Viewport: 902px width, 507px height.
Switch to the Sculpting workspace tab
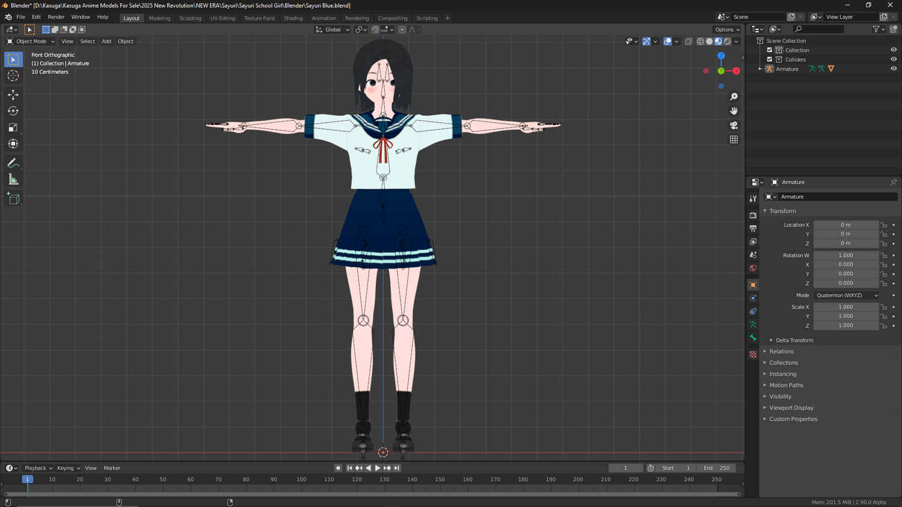(190, 18)
